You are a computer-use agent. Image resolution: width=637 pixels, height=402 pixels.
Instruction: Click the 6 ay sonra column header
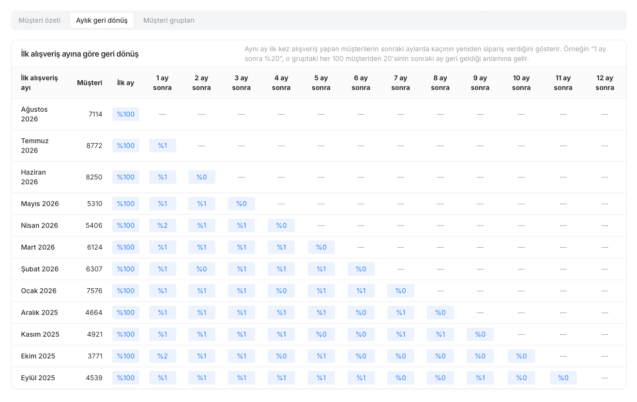361,83
